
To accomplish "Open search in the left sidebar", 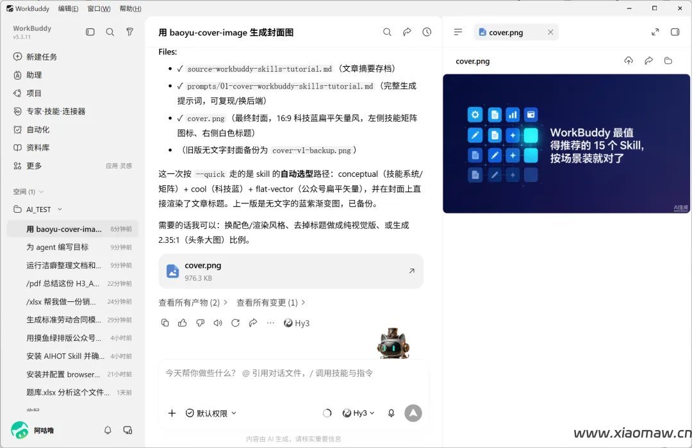I will pyautogui.click(x=110, y=32).
